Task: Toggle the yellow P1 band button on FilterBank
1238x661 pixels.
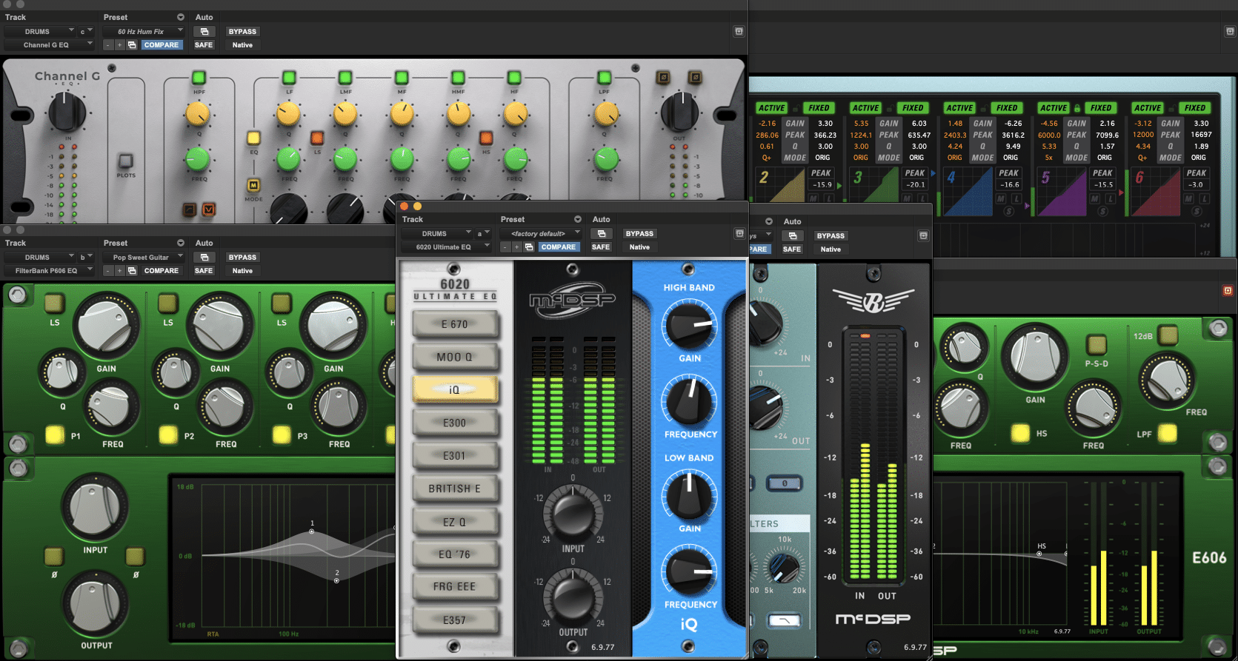Action: [x=55, y=434]
